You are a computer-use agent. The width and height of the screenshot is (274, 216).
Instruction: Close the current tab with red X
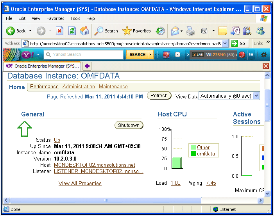(x=266, y=66)
